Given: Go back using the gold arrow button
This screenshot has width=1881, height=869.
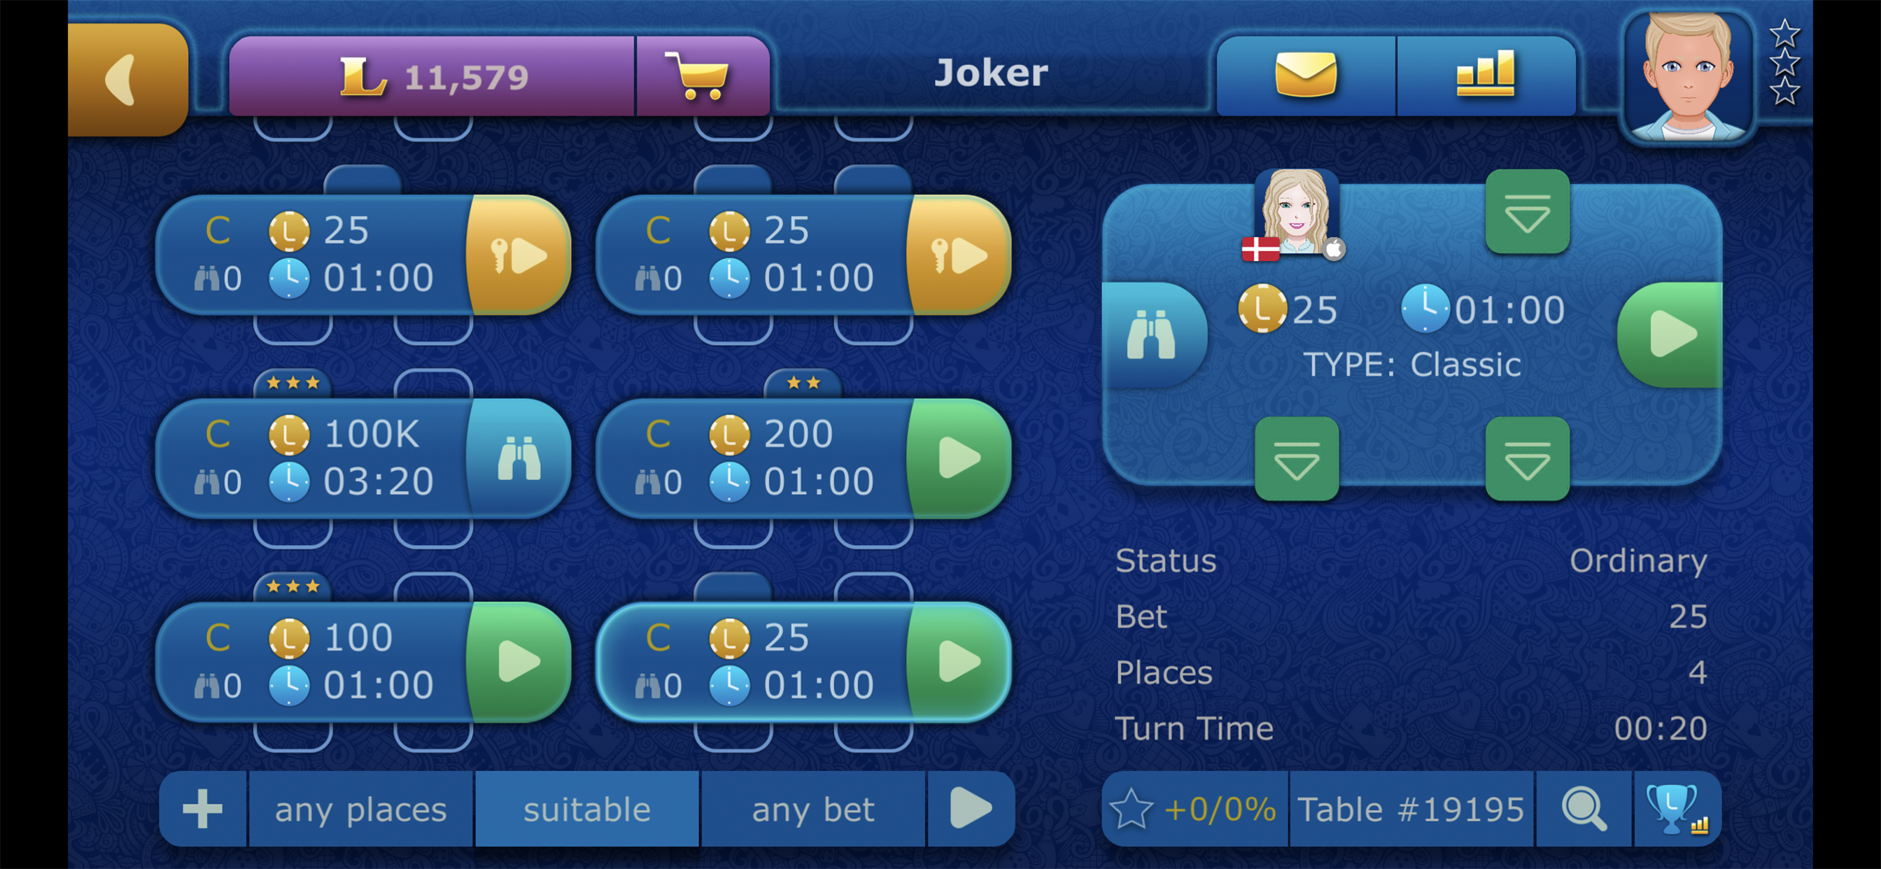Looking at the screenshot, I should (129, 79).
